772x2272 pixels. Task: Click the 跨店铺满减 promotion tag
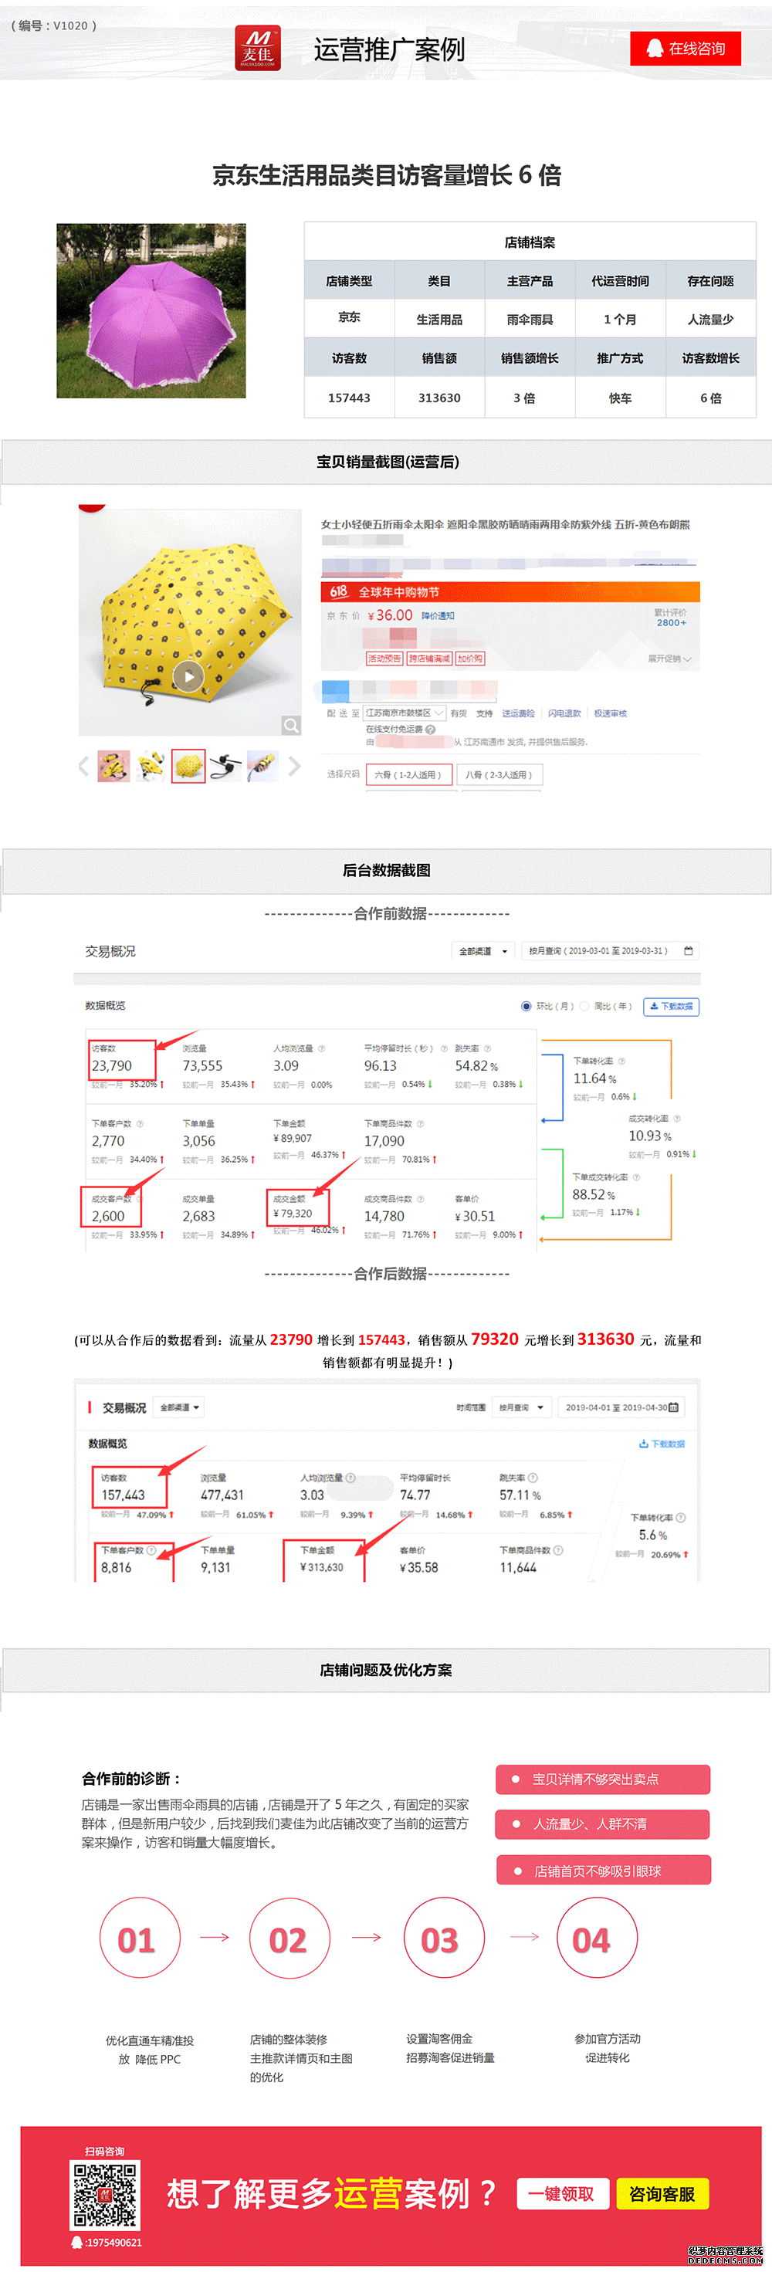coord(428,659)
